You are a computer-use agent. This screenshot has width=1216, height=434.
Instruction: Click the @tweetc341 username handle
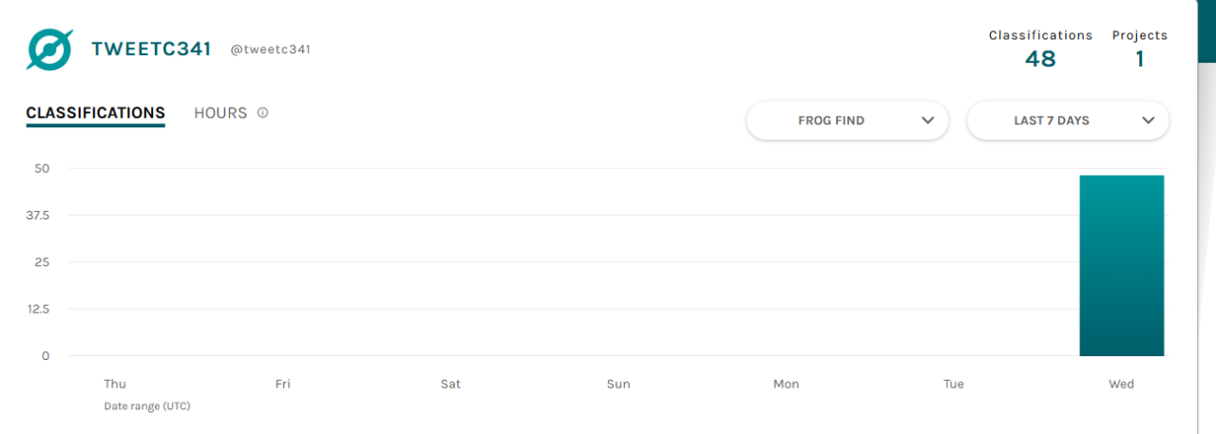(x=270, y=49)
